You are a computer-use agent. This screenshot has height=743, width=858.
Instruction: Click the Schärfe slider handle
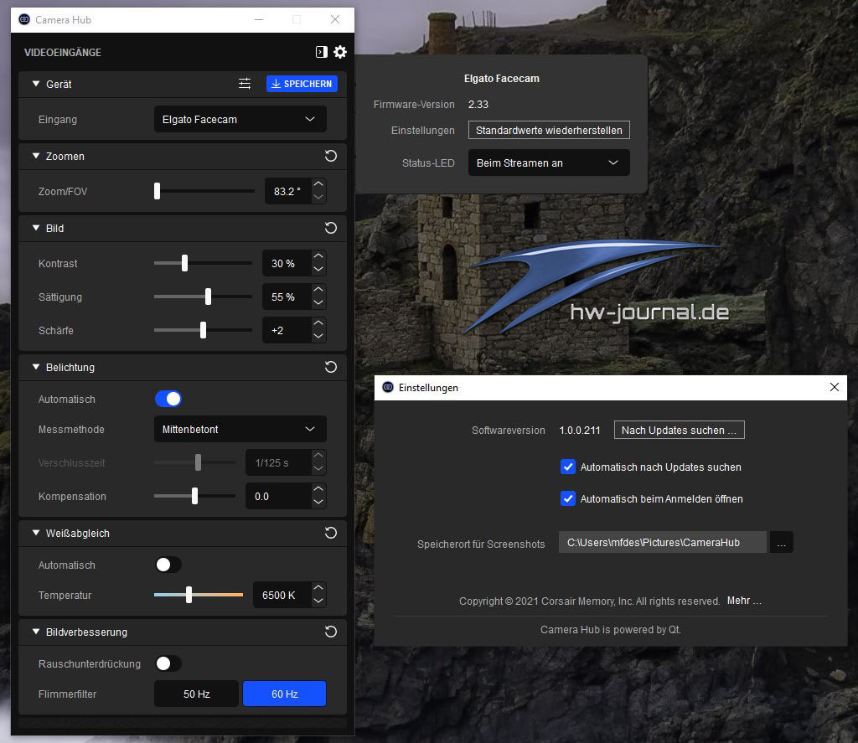[x=203, y=331]
